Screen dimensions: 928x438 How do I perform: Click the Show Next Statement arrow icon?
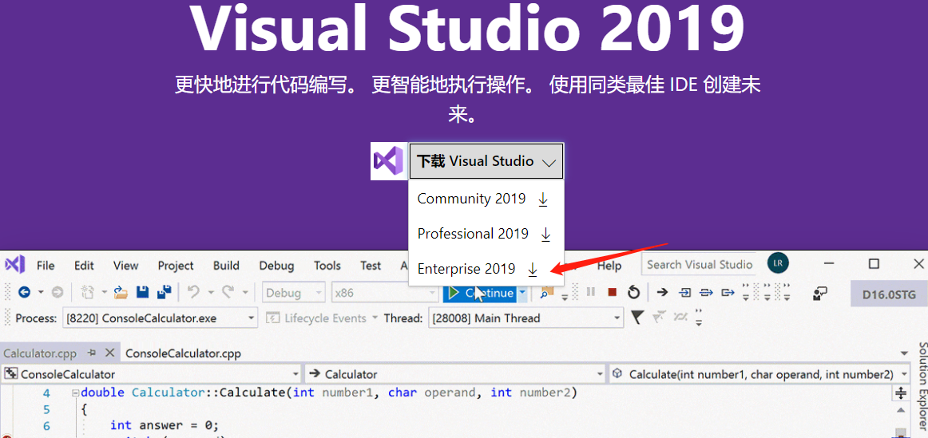tap(662, 292)
